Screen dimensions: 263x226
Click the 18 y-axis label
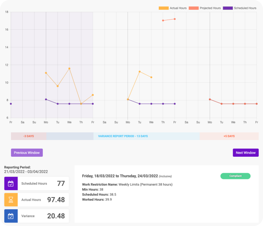tap(7, 12)
